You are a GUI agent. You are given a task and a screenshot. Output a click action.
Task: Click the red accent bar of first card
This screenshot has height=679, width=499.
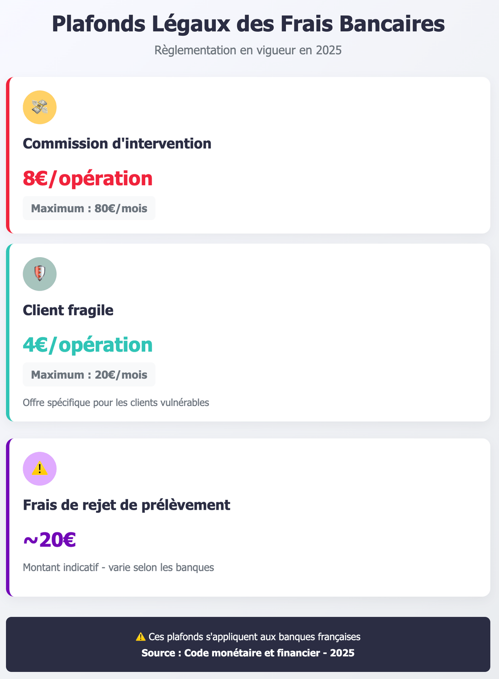8,155
